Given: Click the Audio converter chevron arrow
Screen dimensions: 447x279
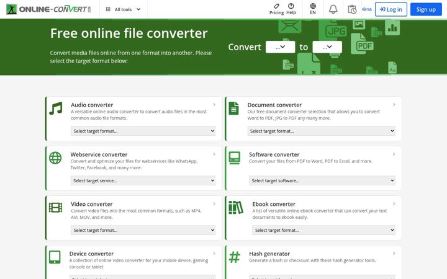Looking at the screenshot, I should pyautogui.click(x=214, y=105).
